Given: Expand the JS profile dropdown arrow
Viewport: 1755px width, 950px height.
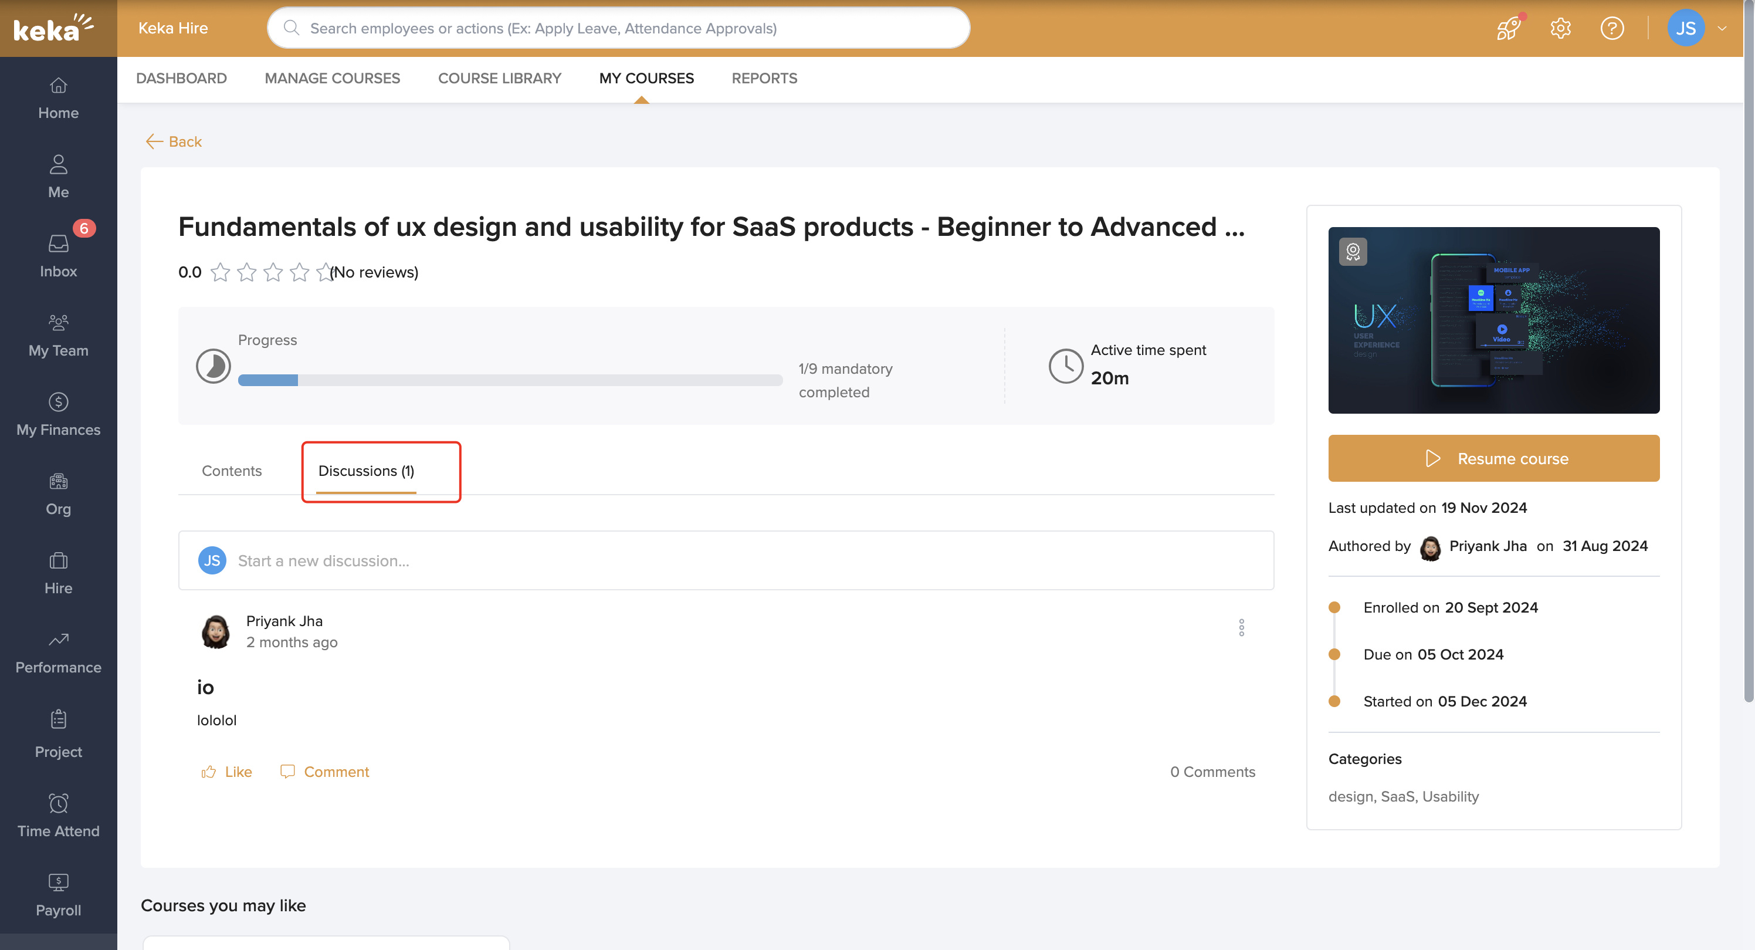Looking at the screenshot, I should point(1722,29).
